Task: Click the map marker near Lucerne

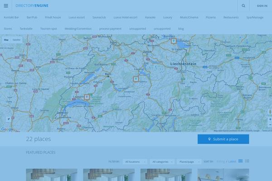Action: 136,79
